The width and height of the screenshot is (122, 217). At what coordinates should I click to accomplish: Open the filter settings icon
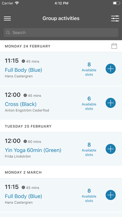tap(115, 18)
